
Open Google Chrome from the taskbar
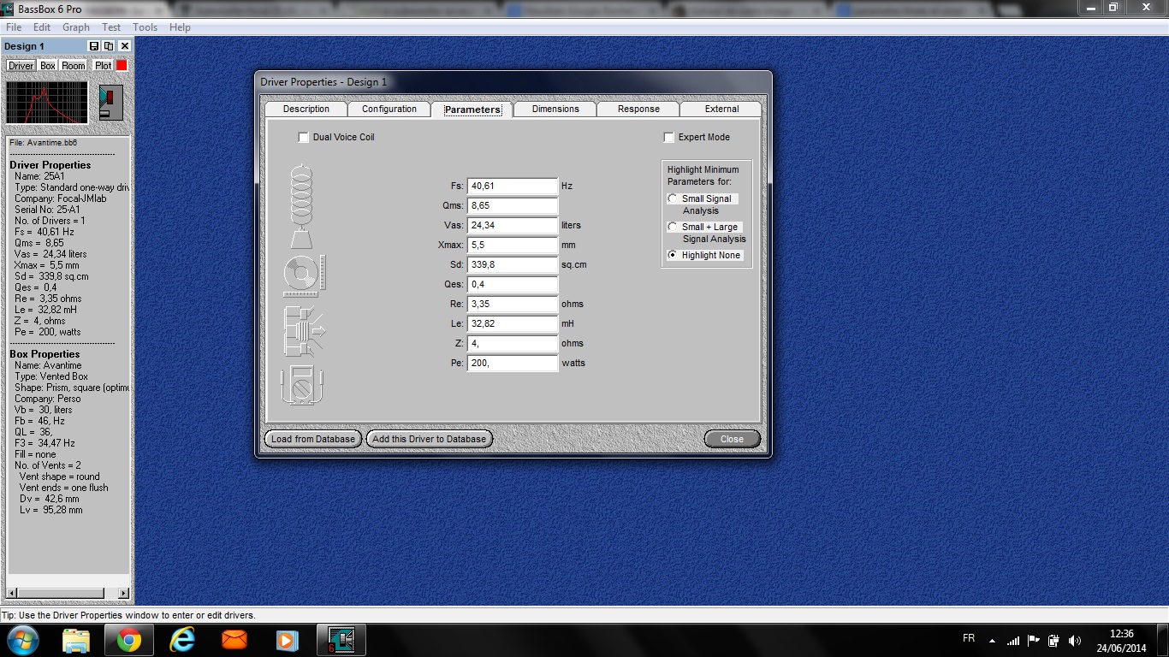129,639
